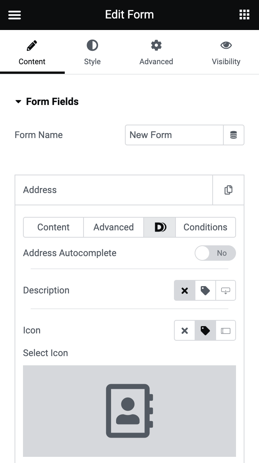This screenshot has height=463, width=259.
Task: Open dynamic data for Form Name field
Action: point(234,135)
